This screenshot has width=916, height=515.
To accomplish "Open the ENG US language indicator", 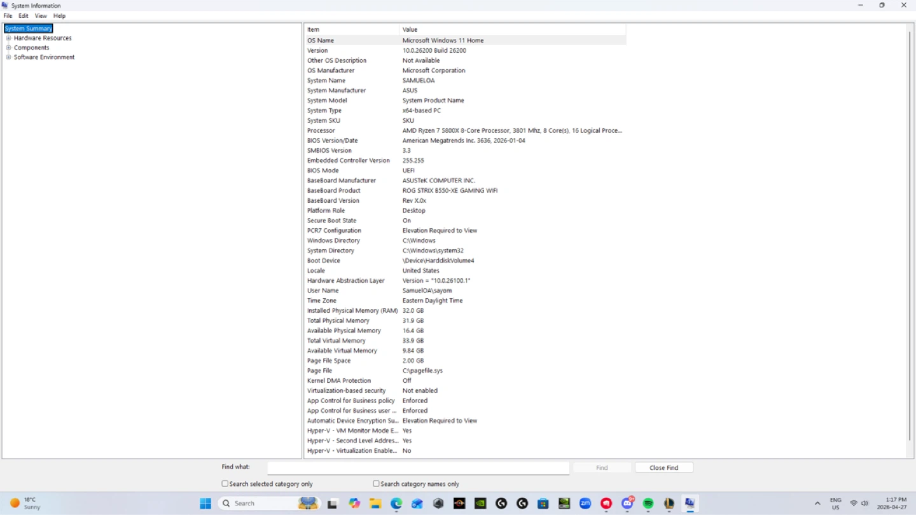I will click(x=835, y=504).
